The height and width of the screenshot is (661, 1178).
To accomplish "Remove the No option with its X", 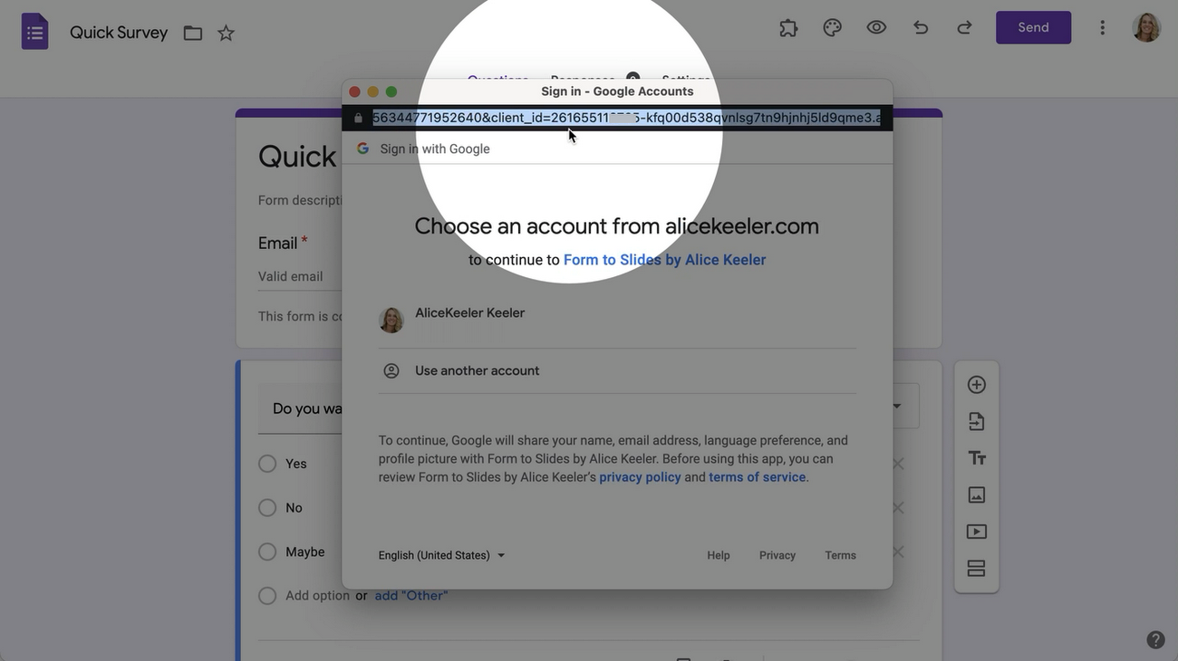I will pyautogui.click(x=898, y=508).
